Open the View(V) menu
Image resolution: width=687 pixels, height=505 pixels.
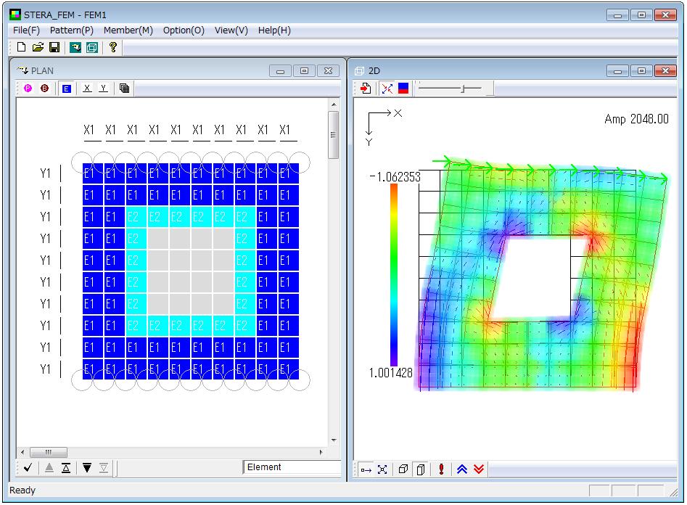tap(231, 30)
